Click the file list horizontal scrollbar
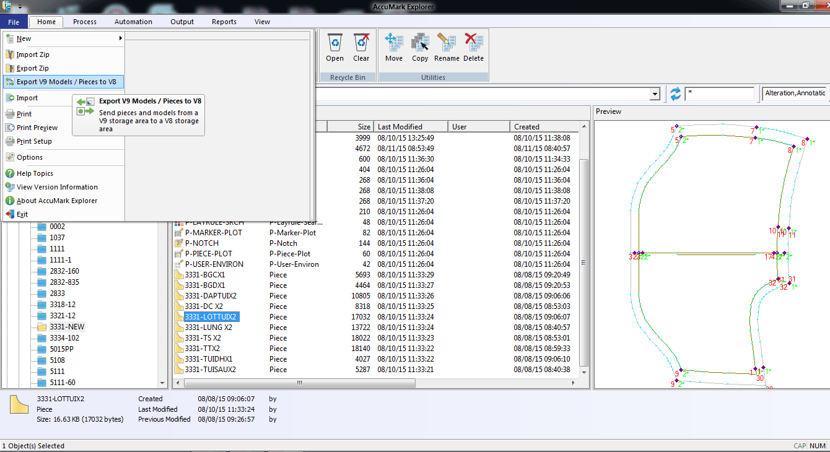The image size is (830, 452). (x=299, y=383)
